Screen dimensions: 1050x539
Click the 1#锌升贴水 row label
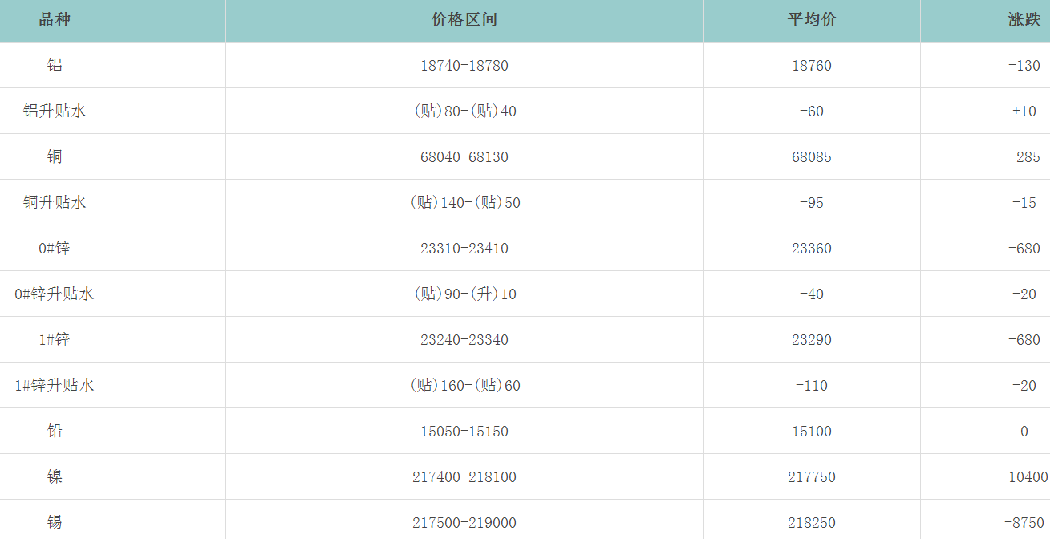(55, 385)
